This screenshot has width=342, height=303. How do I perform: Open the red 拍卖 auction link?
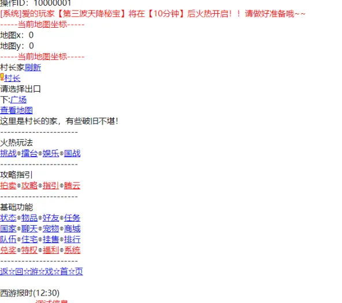[8, 185]
